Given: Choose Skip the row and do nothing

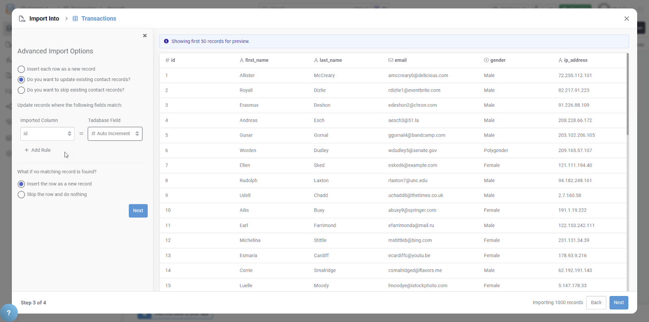Looking at the screenshot, I should [21, 195].
